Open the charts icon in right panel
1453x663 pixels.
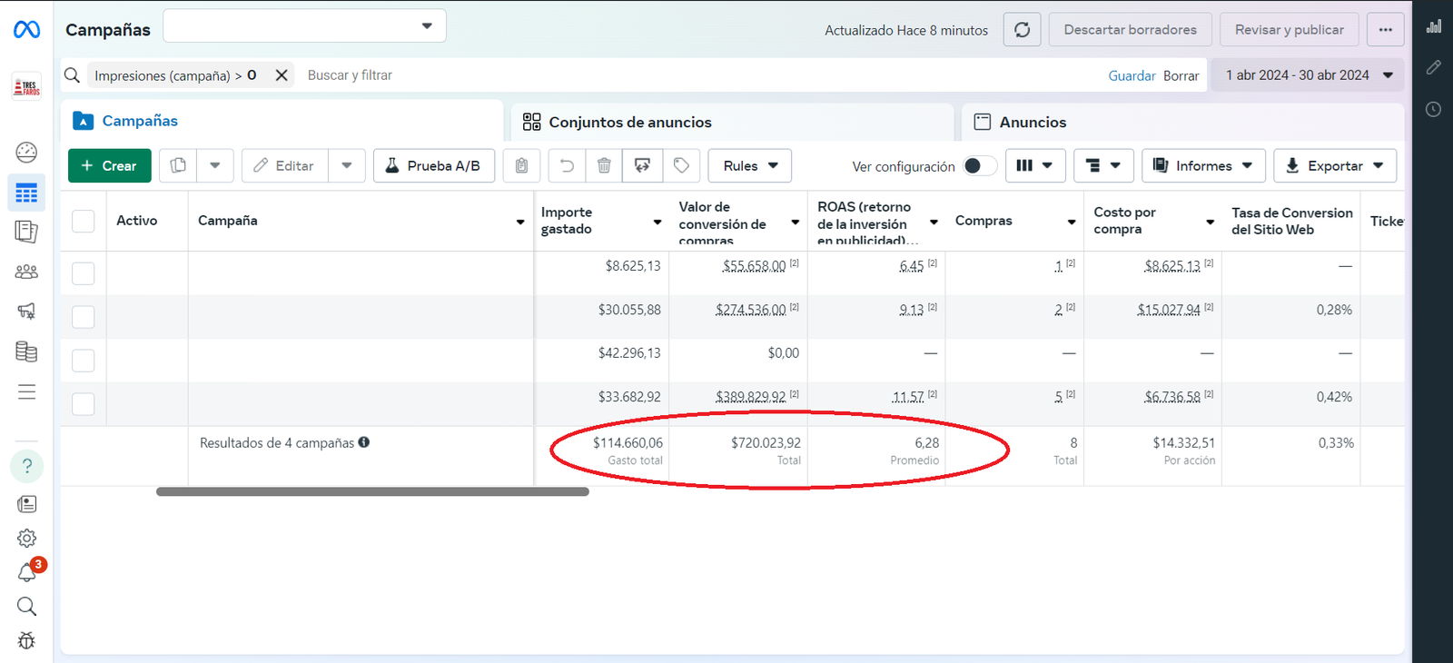click(x=1434, y=26)
